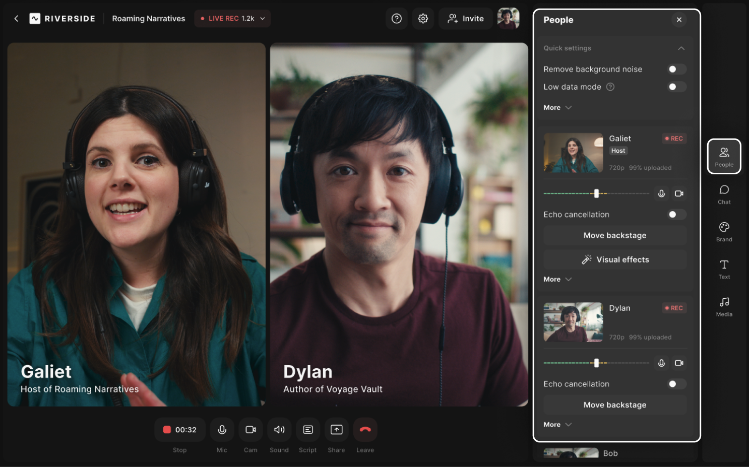Image resolution: width=749 pixels, height=467 pixels.
Task: Toggle Low data mode on
Action: 676,87
